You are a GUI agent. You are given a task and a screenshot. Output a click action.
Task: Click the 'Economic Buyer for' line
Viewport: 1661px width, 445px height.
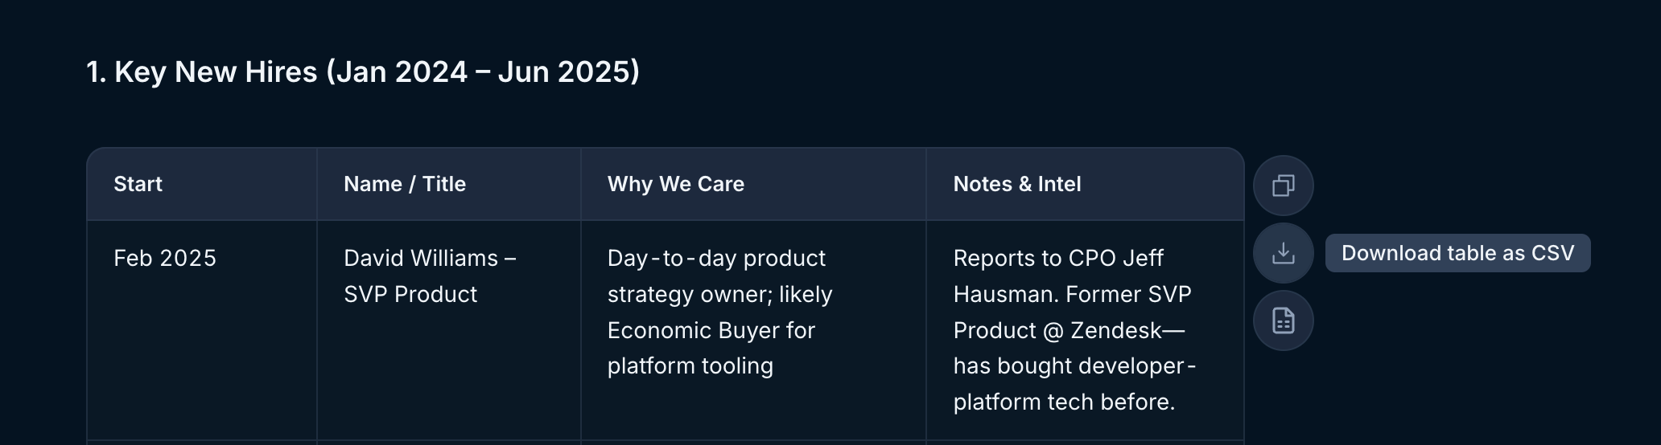point(711,330)
